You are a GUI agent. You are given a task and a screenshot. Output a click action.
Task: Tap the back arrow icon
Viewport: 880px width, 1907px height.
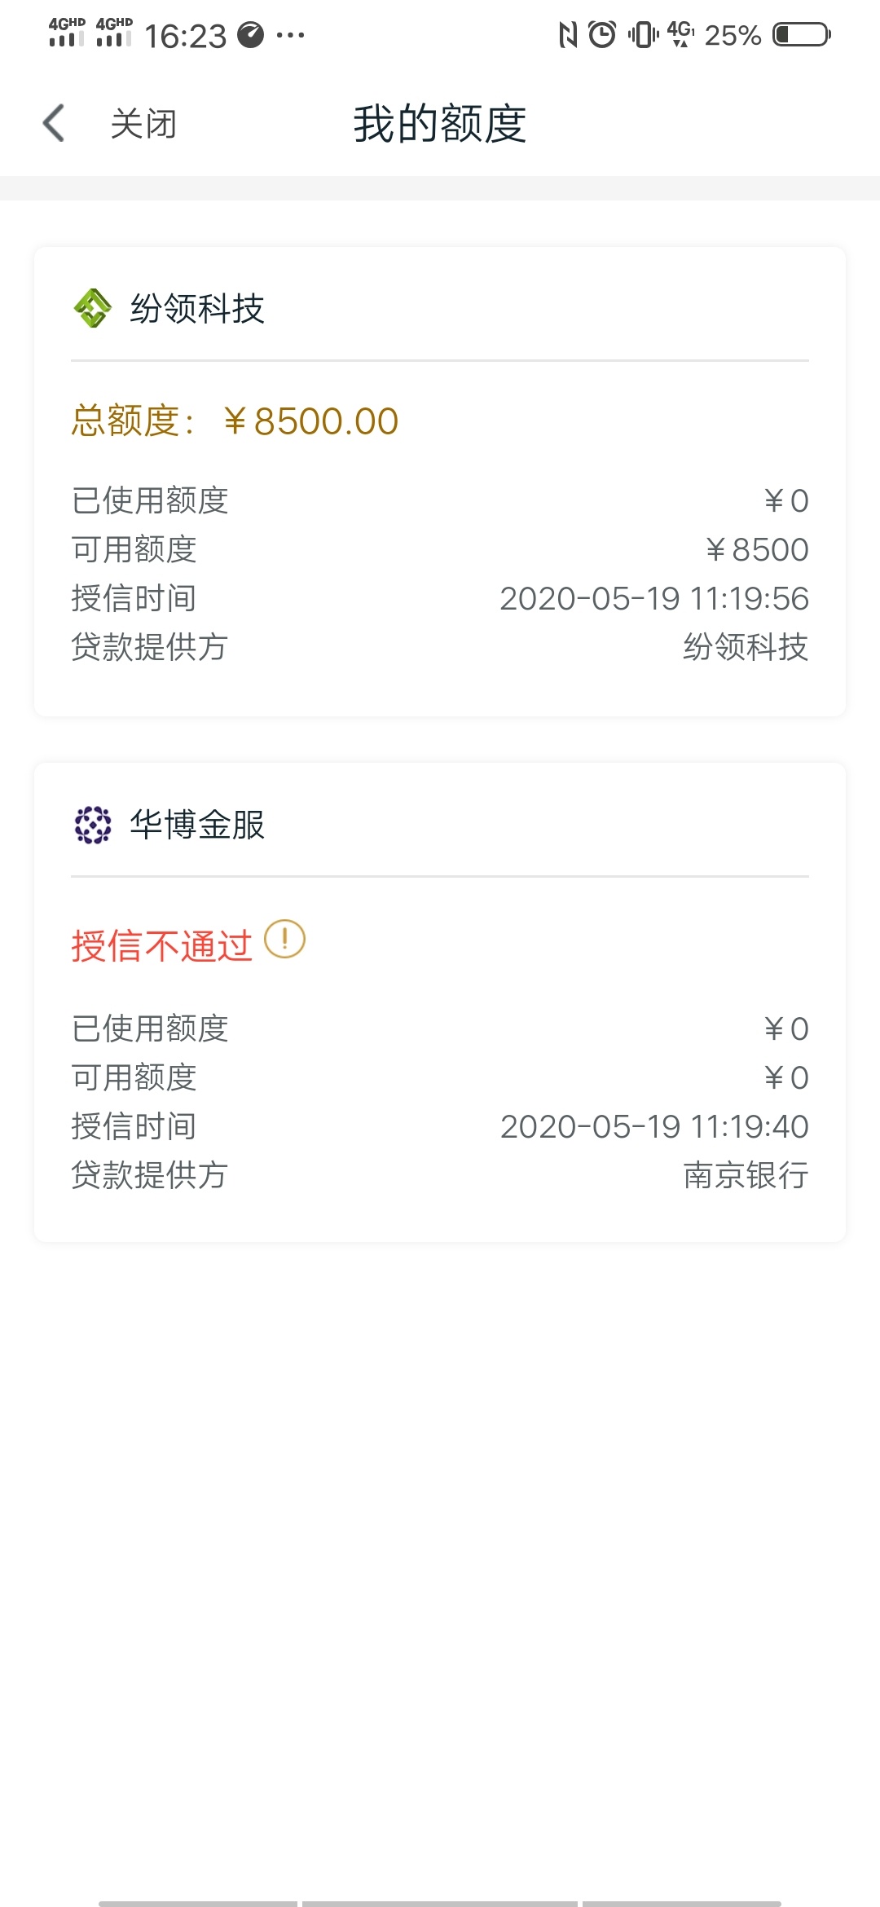click(54, 123)
